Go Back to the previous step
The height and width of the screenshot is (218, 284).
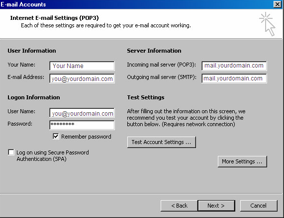point(179,206)
